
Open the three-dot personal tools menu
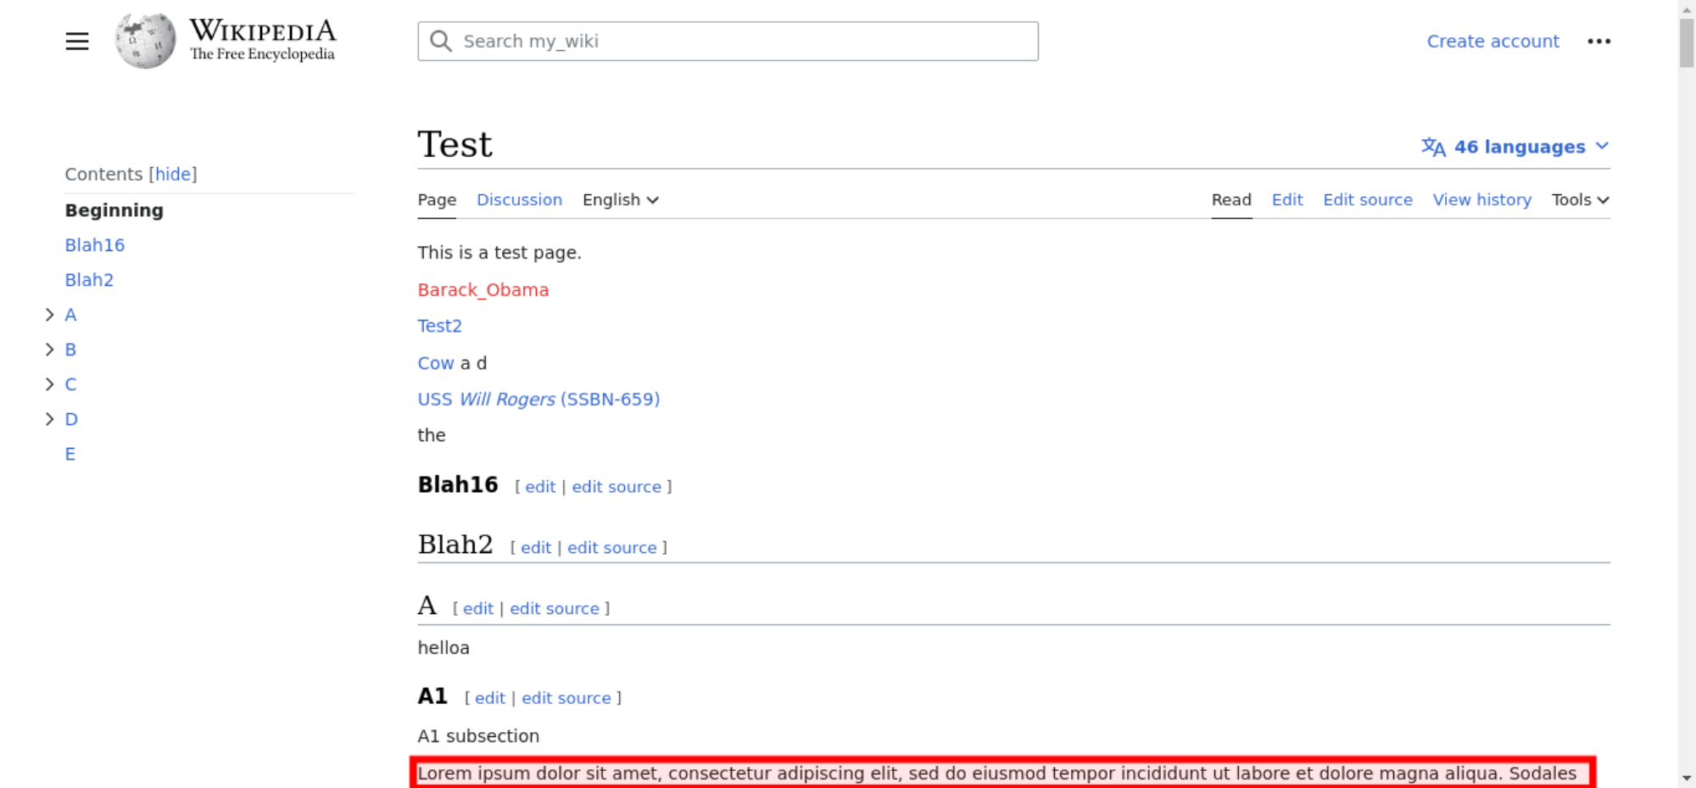pos(1598,41)
